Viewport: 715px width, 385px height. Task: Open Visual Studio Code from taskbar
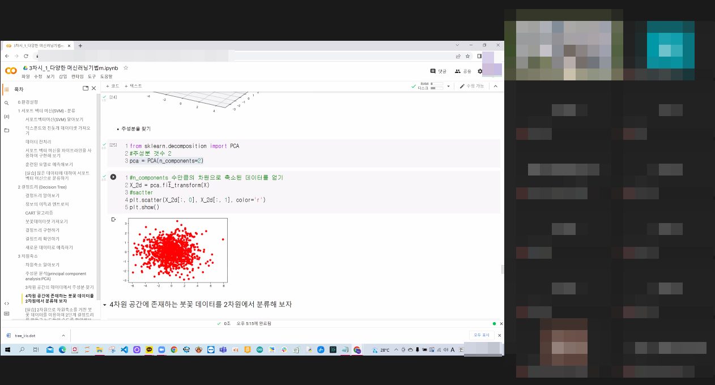tap(124, 350)
